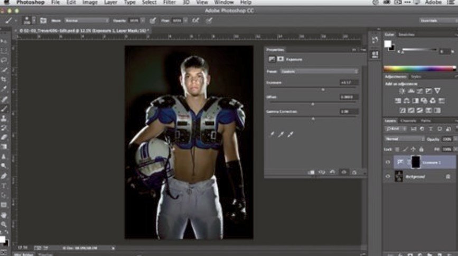The image size is (458, 256).
Task: Open the layer Kind filter dropdown
Action: click(x=396, y=129)
